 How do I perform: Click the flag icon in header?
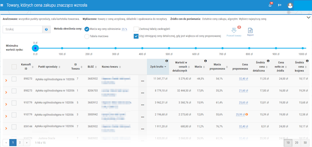point(280,5)
